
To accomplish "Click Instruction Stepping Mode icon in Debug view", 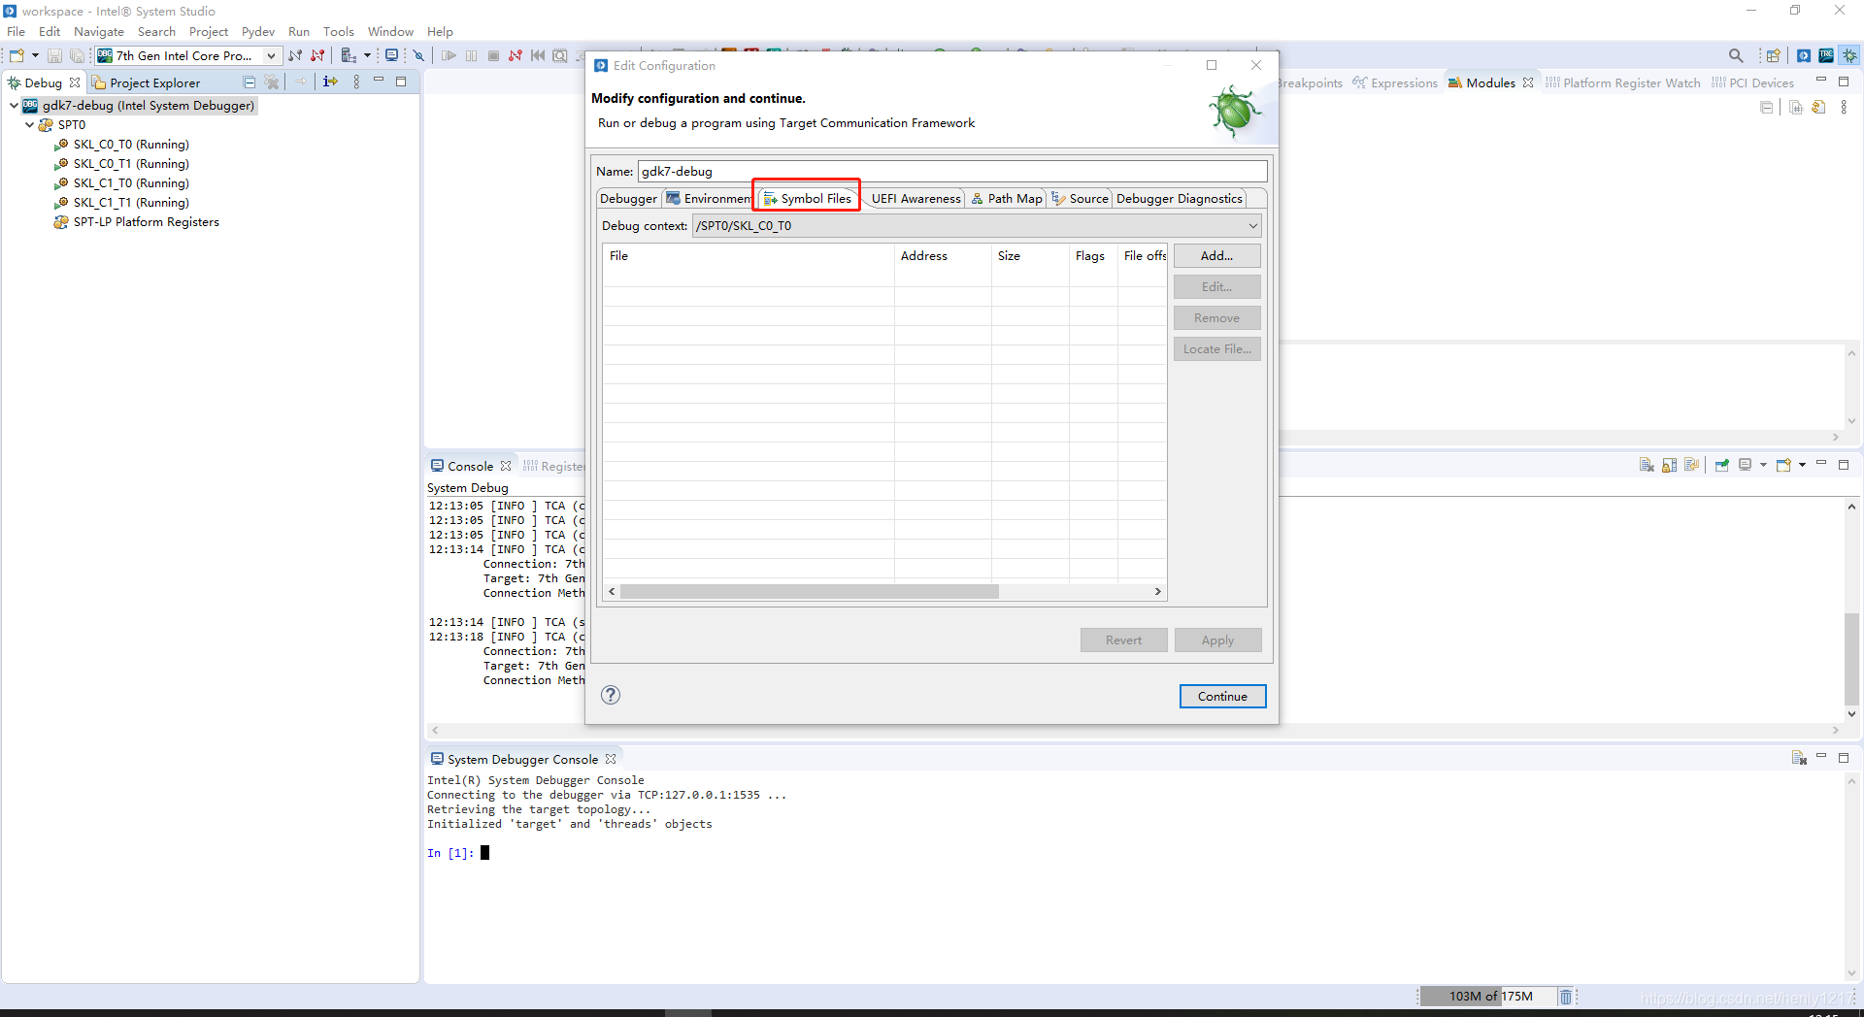I will point(330,82).
